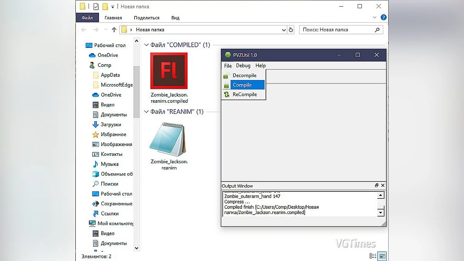Screen dimensions: 464x261
Task: Click the PVZUtil green app icon in title bar
Action: [x=228, y=55]
